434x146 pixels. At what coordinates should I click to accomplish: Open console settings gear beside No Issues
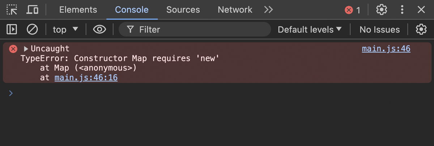pos(421,29)
